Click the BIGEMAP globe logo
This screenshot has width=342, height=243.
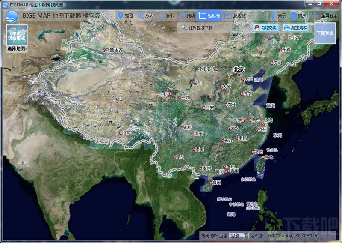pyautogui.click(x=12, y=17)
